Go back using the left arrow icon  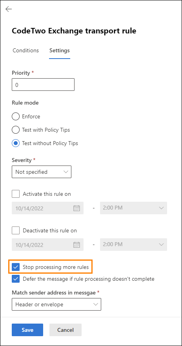coord(9,9)
